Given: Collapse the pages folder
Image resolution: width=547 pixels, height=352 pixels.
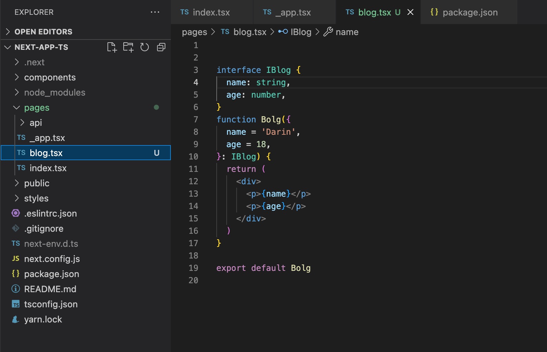Looking at the screenshot, I should point(17,108).
